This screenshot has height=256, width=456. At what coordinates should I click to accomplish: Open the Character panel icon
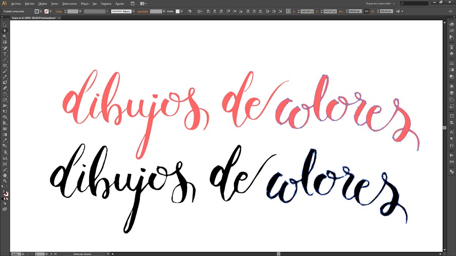point(451,133)
